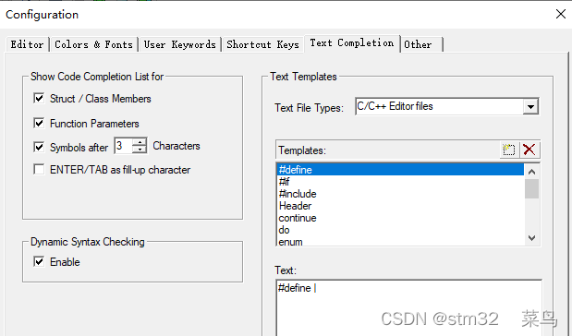The image size is (572, 336).
Task: Switch to the Editor tab
Action: click(27, 44)
